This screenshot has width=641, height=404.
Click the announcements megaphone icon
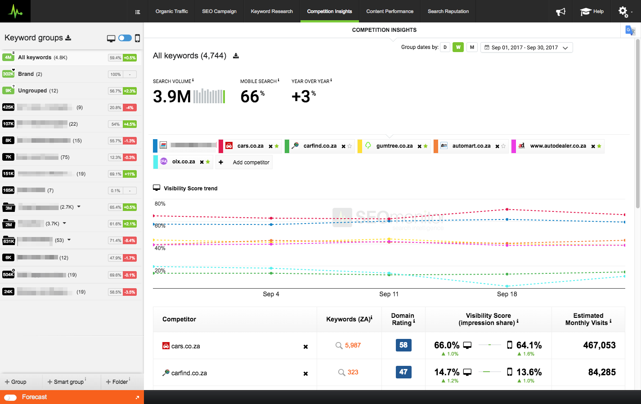point(560,12)
